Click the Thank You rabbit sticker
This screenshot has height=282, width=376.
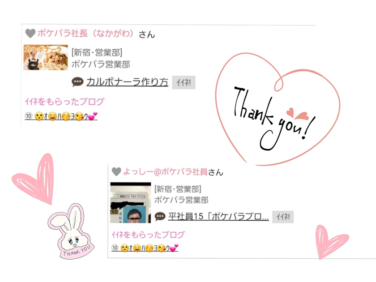point(71,231)
